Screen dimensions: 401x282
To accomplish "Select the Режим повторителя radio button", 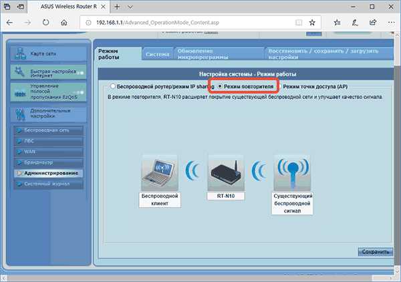I will tap(220, 86).
